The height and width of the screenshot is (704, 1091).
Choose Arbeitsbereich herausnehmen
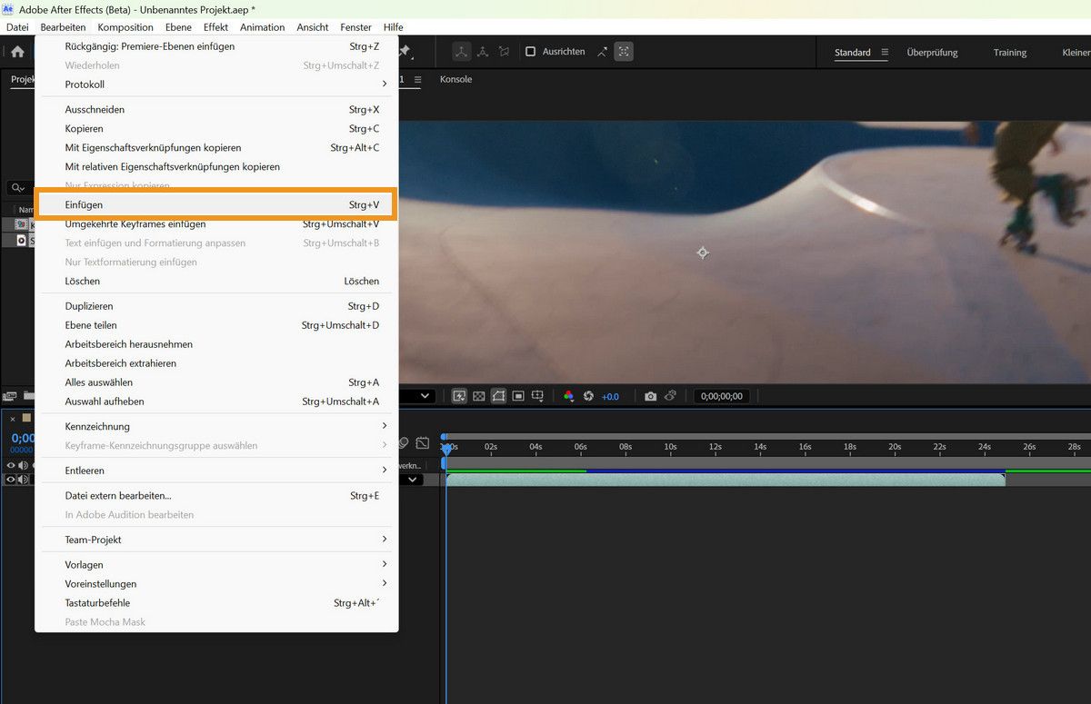pos(216,344)
